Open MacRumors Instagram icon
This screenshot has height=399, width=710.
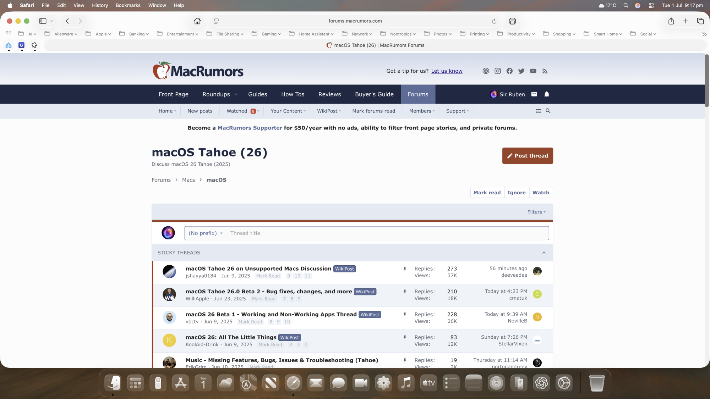[498, 71]
